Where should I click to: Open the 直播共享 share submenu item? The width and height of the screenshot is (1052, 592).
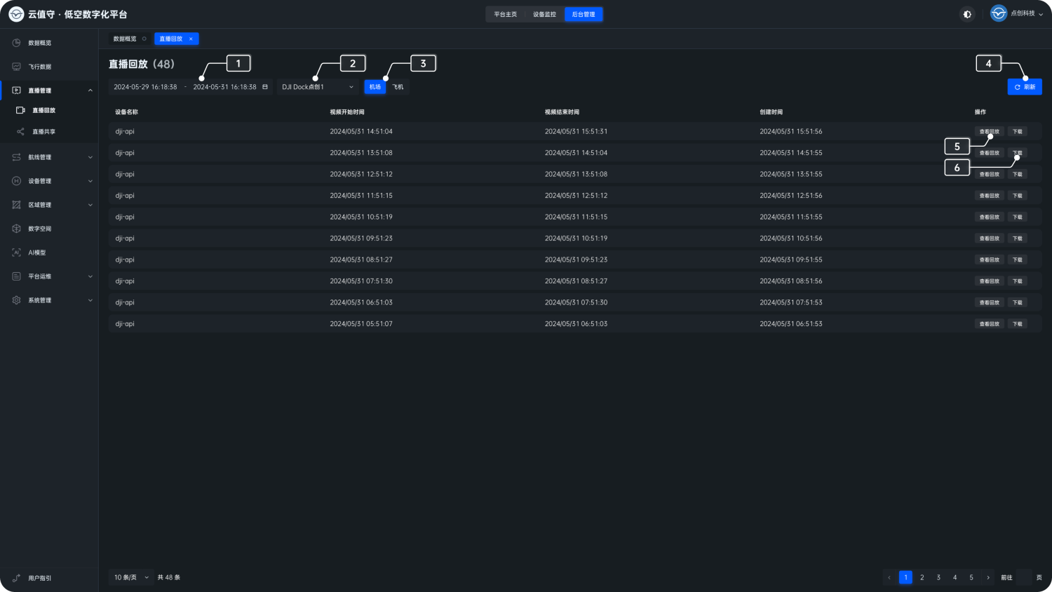(x=43, y=132)
